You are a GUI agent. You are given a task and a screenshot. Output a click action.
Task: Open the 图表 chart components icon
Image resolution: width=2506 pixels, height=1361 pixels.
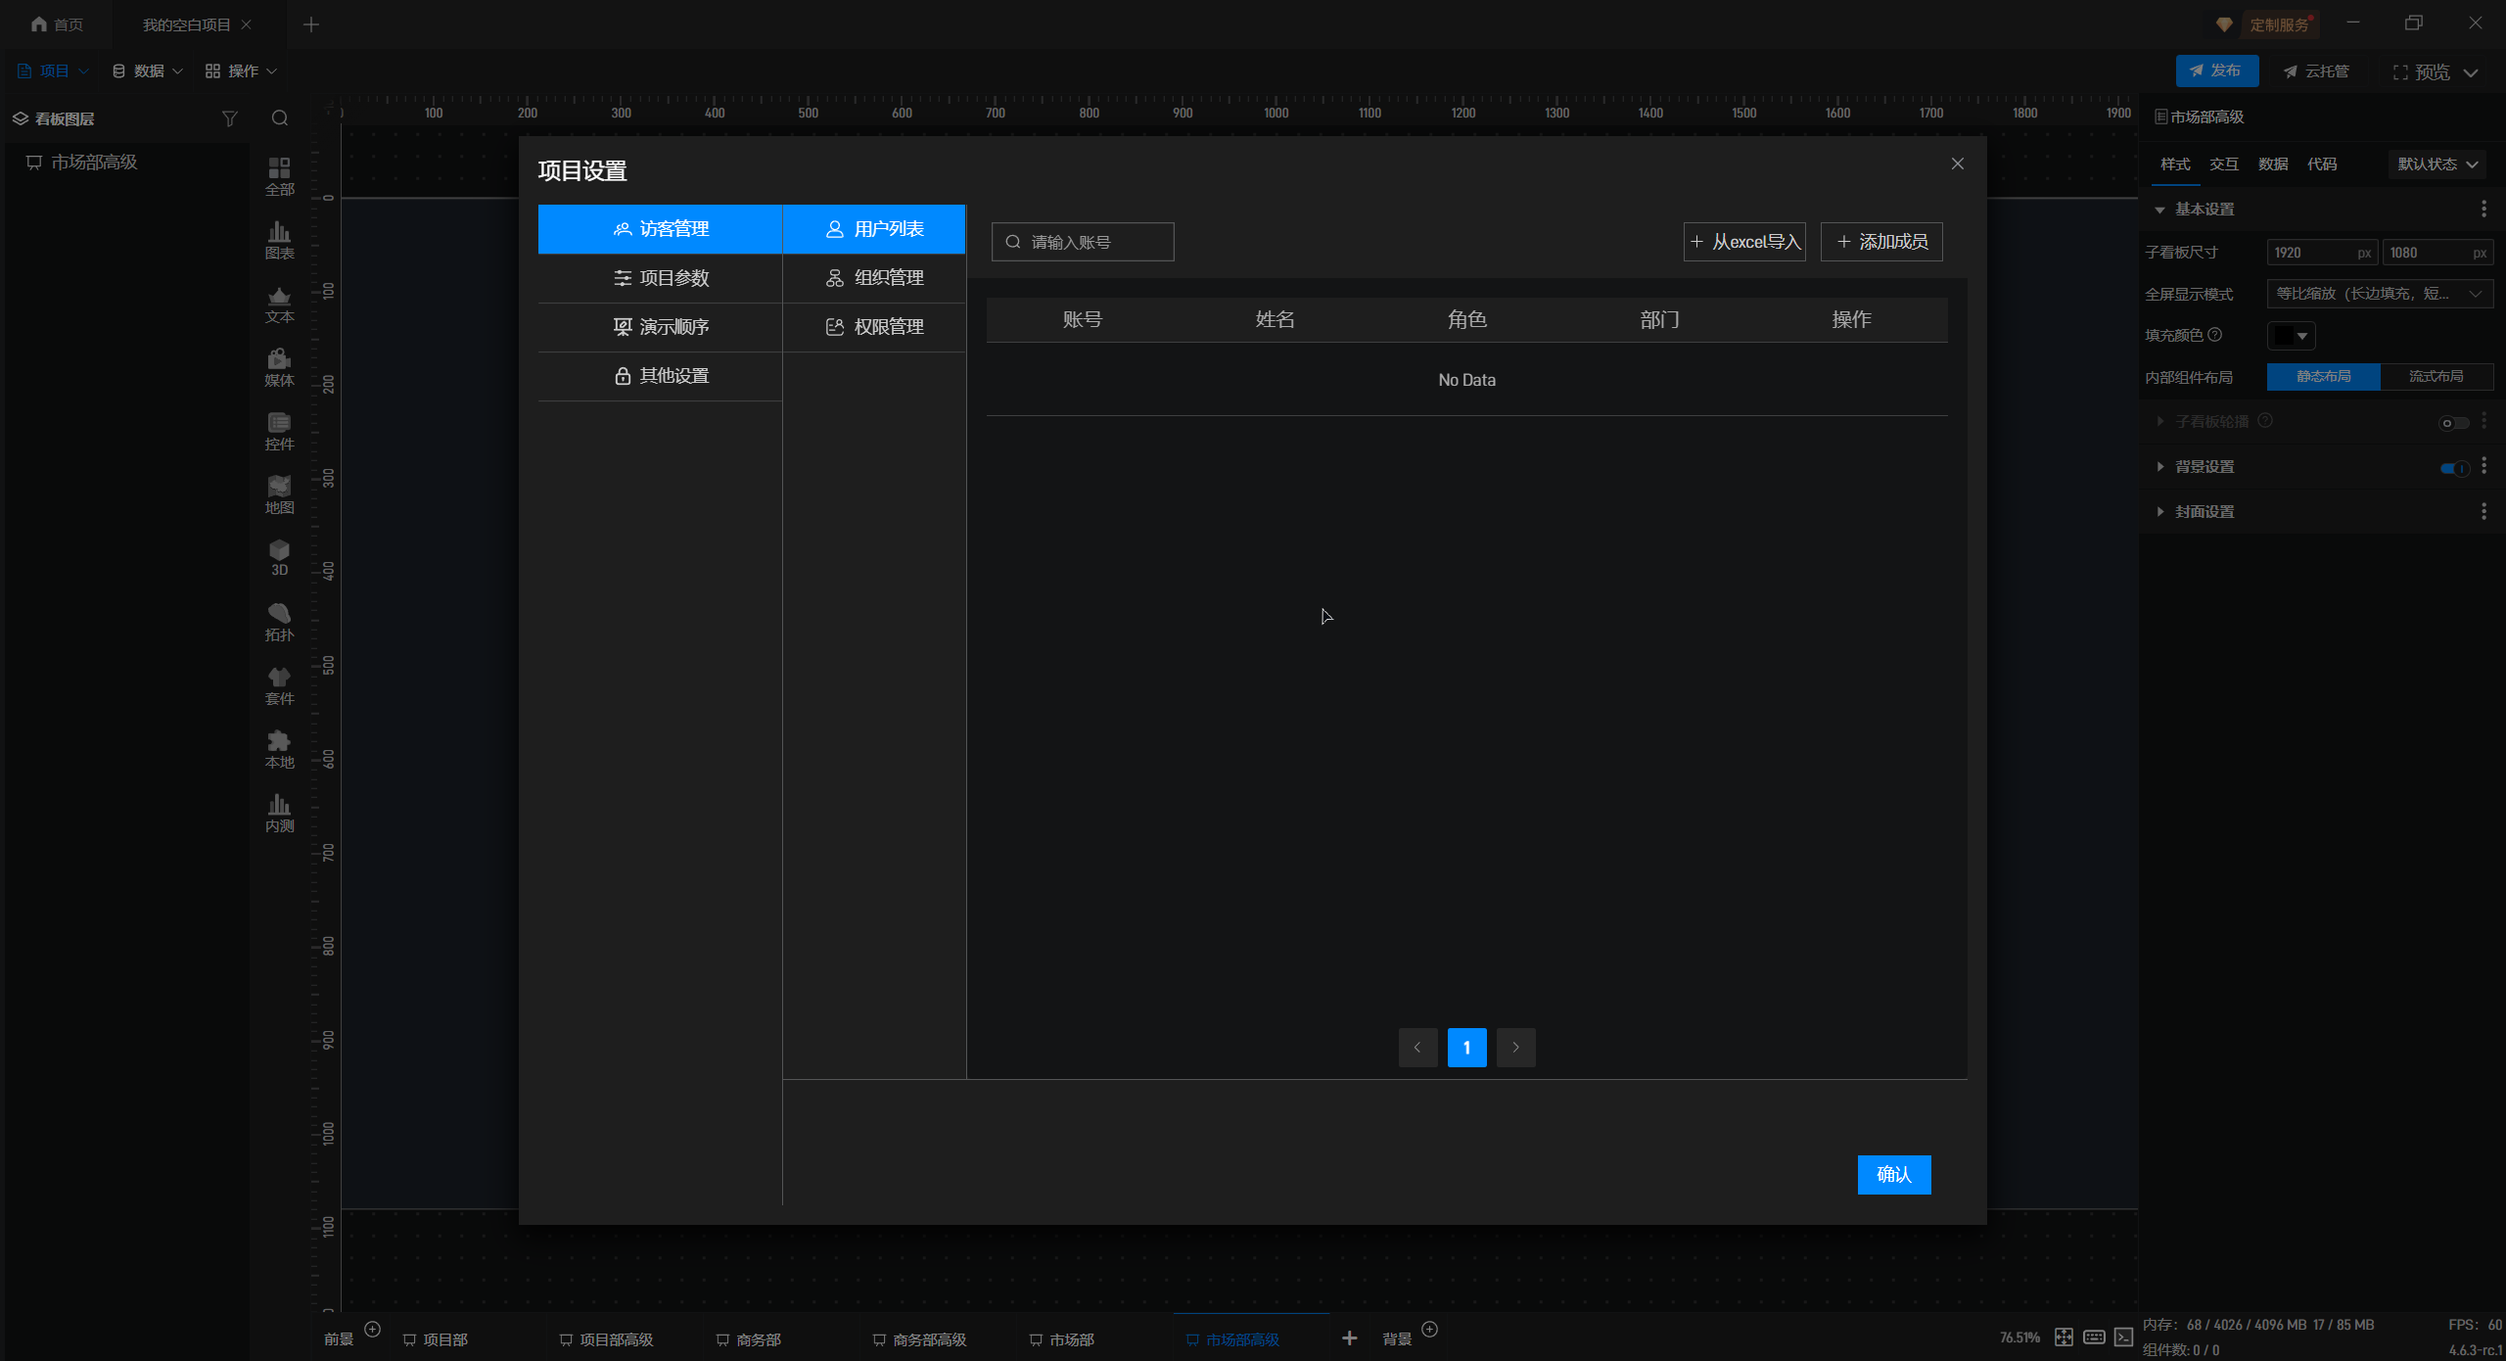click(x=279, y=239)
